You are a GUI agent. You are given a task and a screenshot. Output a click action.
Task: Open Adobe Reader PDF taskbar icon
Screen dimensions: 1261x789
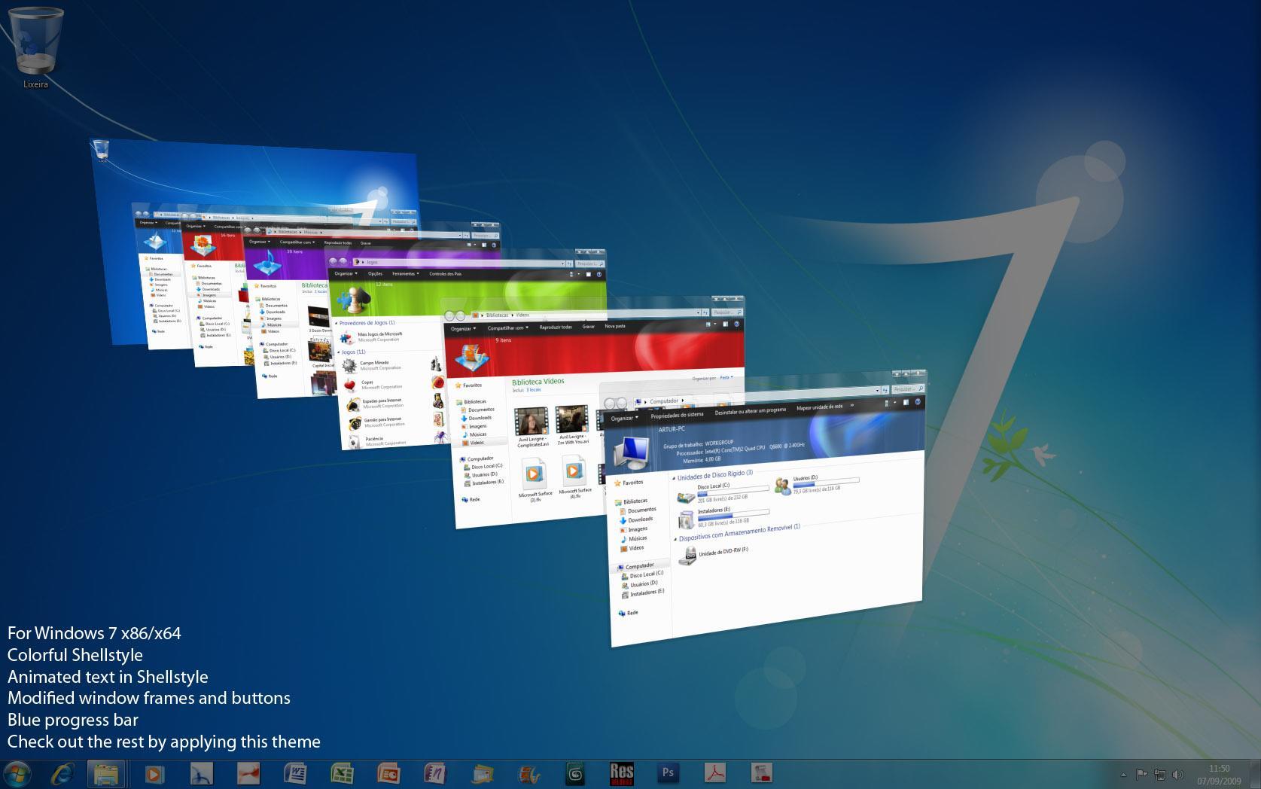pos(714,773)
